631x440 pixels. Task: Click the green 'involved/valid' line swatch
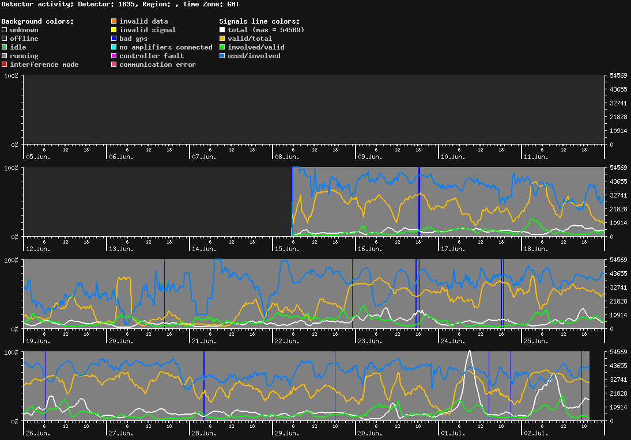coord(222,47)
